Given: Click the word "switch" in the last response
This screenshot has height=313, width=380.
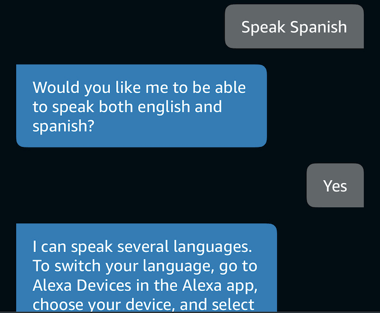Looking at the screenshot, I should pyautogui.click(x=77, y=265).
